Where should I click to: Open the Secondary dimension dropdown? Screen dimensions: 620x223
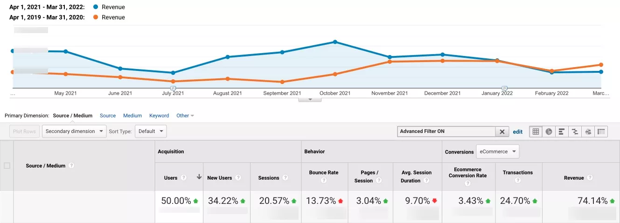(74, 131)
